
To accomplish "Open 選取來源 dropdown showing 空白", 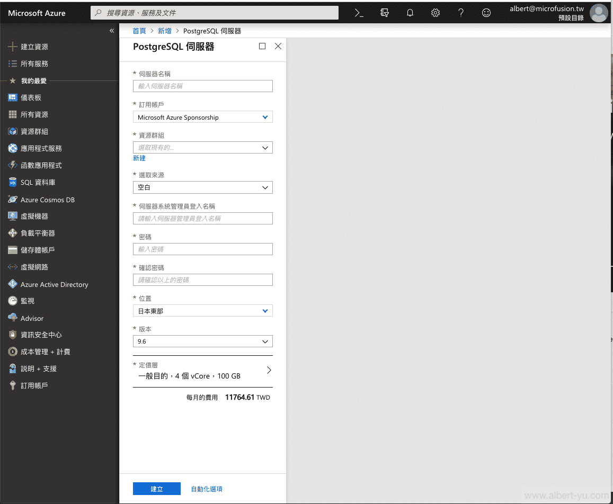I will point(202,187).
